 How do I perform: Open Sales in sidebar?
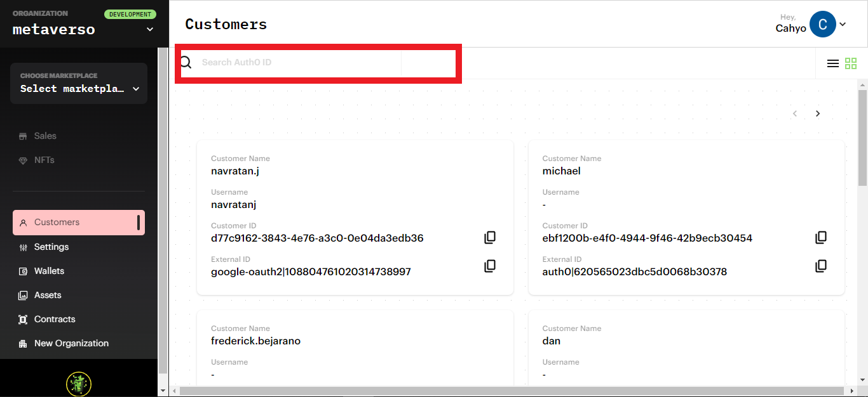pyautogui.click(x=45, y=136)
